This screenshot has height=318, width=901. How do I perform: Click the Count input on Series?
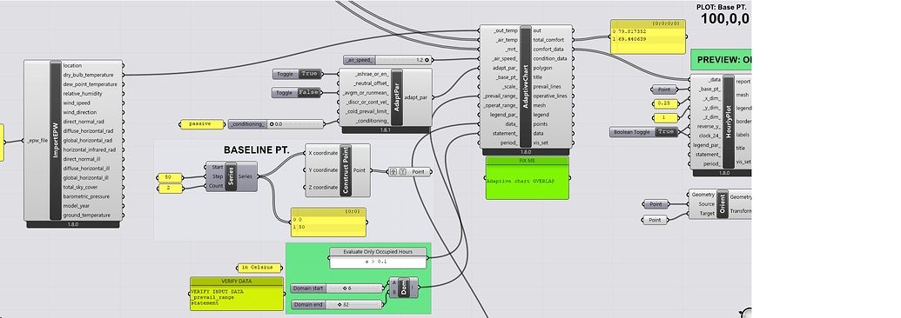coord(216,186)
